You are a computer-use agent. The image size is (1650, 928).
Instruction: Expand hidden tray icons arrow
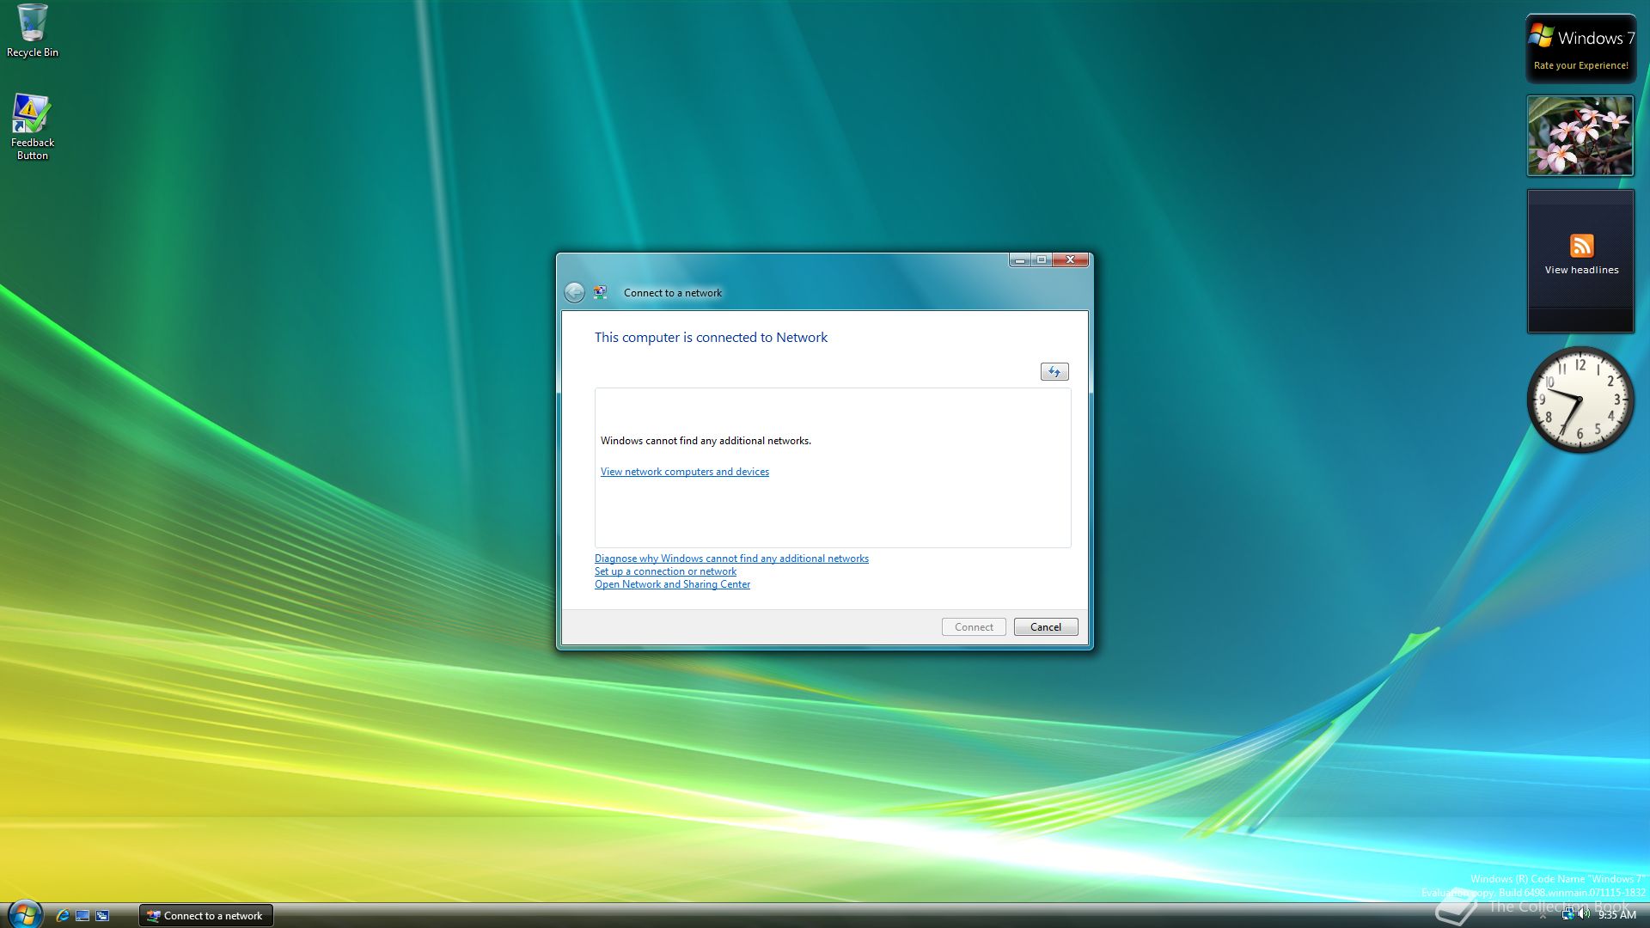point(1543,916)
